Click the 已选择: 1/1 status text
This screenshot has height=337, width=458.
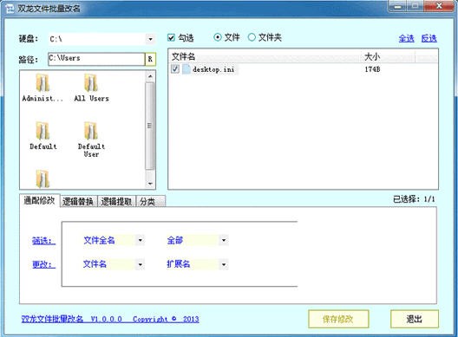click(x=414, y=199)
